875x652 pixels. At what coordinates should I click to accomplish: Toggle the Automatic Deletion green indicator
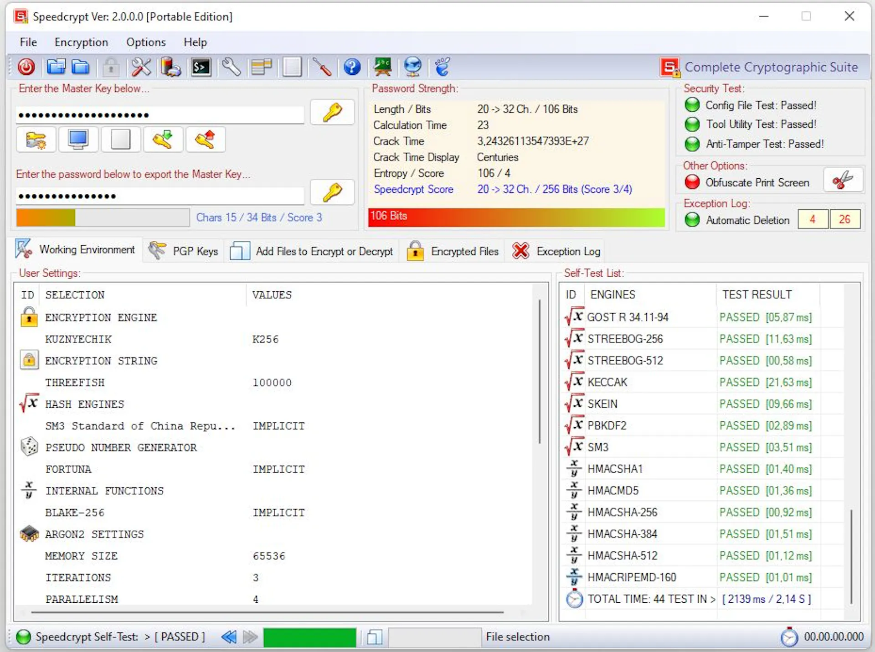[x=692, y=220]
